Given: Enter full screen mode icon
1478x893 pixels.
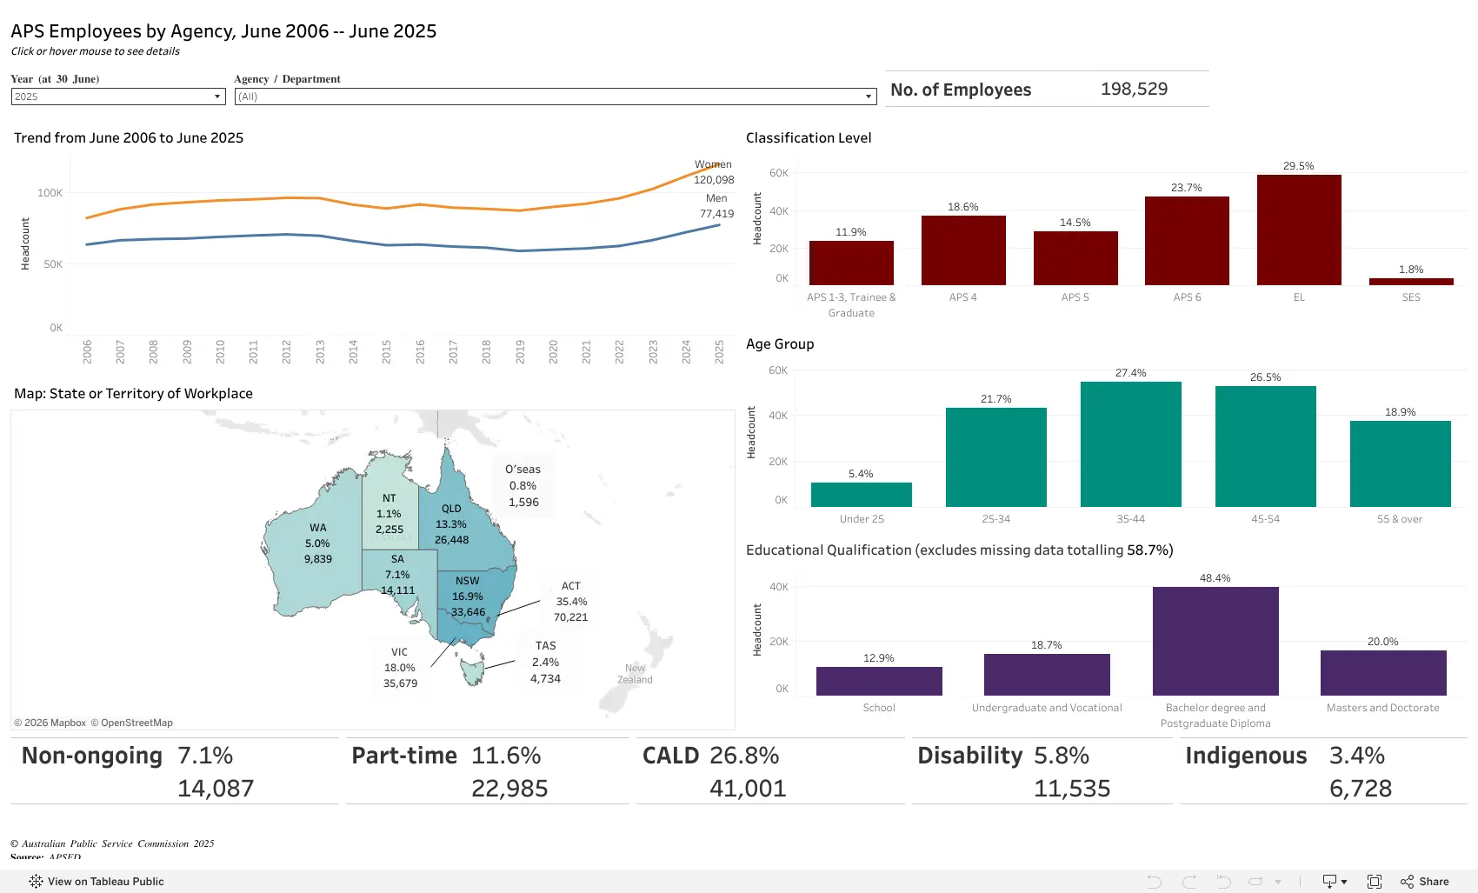Looking at the screenshot, I should [1375, 882].
